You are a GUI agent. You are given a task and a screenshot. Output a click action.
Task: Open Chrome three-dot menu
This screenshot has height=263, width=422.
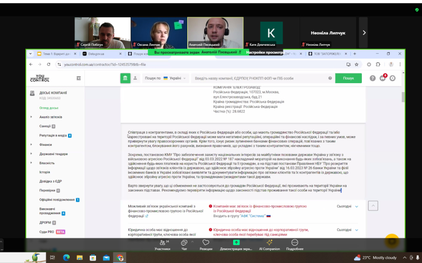400,64
